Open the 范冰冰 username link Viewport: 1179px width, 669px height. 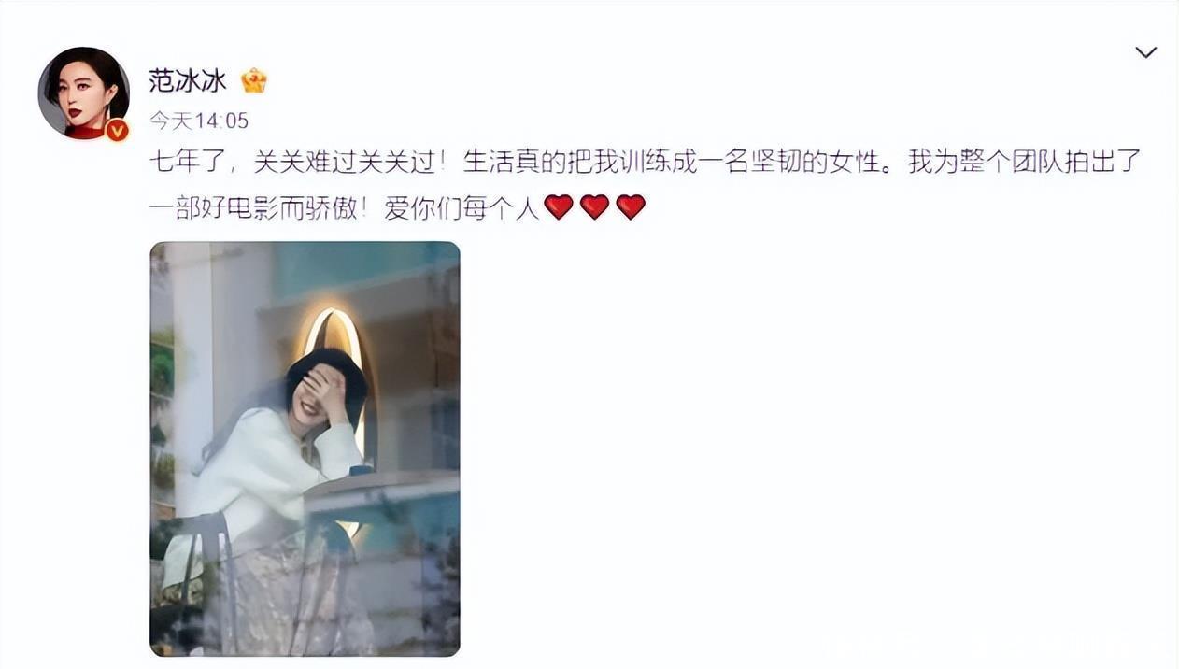(x=187, y=80)
